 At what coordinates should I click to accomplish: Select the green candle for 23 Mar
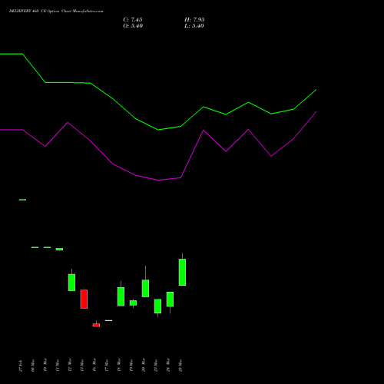click(x=157, y=306)
